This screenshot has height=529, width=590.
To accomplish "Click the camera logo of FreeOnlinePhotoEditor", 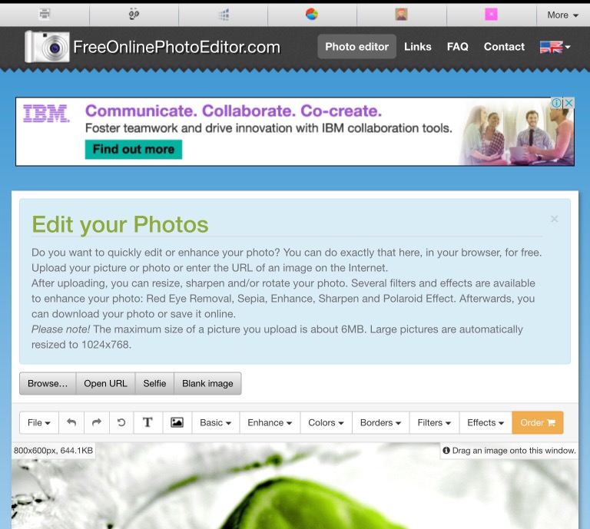I will click(x=47, y=47).
